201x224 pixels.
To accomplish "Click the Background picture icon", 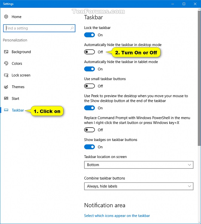I will pos(6,52).
